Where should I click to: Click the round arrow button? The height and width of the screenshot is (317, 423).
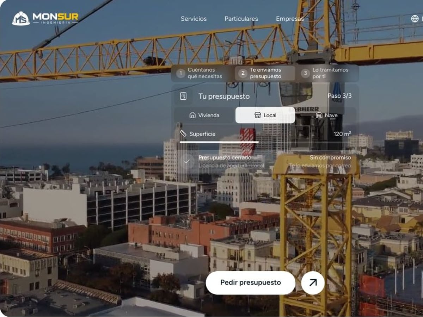(x=313, y=282)
